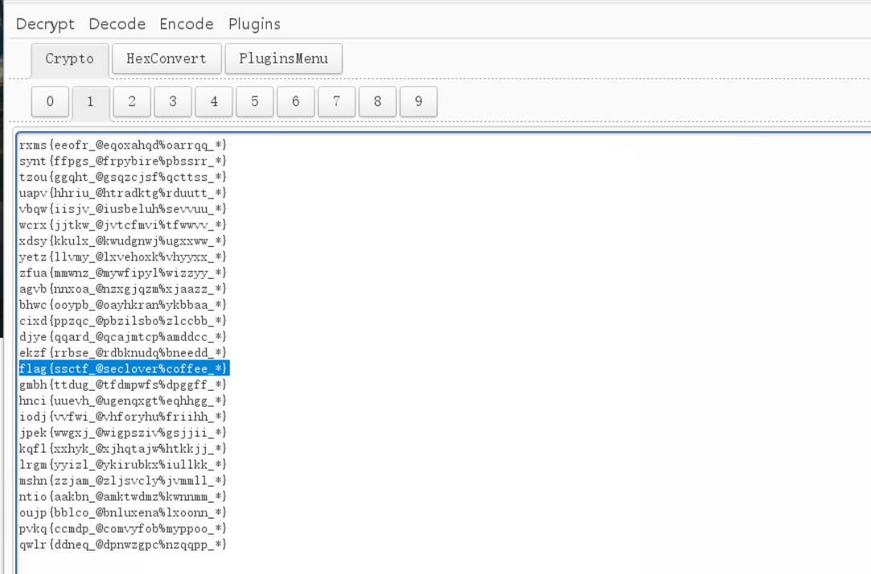Image resolution: width=871 pixels, height=574 pixels.
Task: Click the line starting with djye{qqard
Action: pos(123,337)
